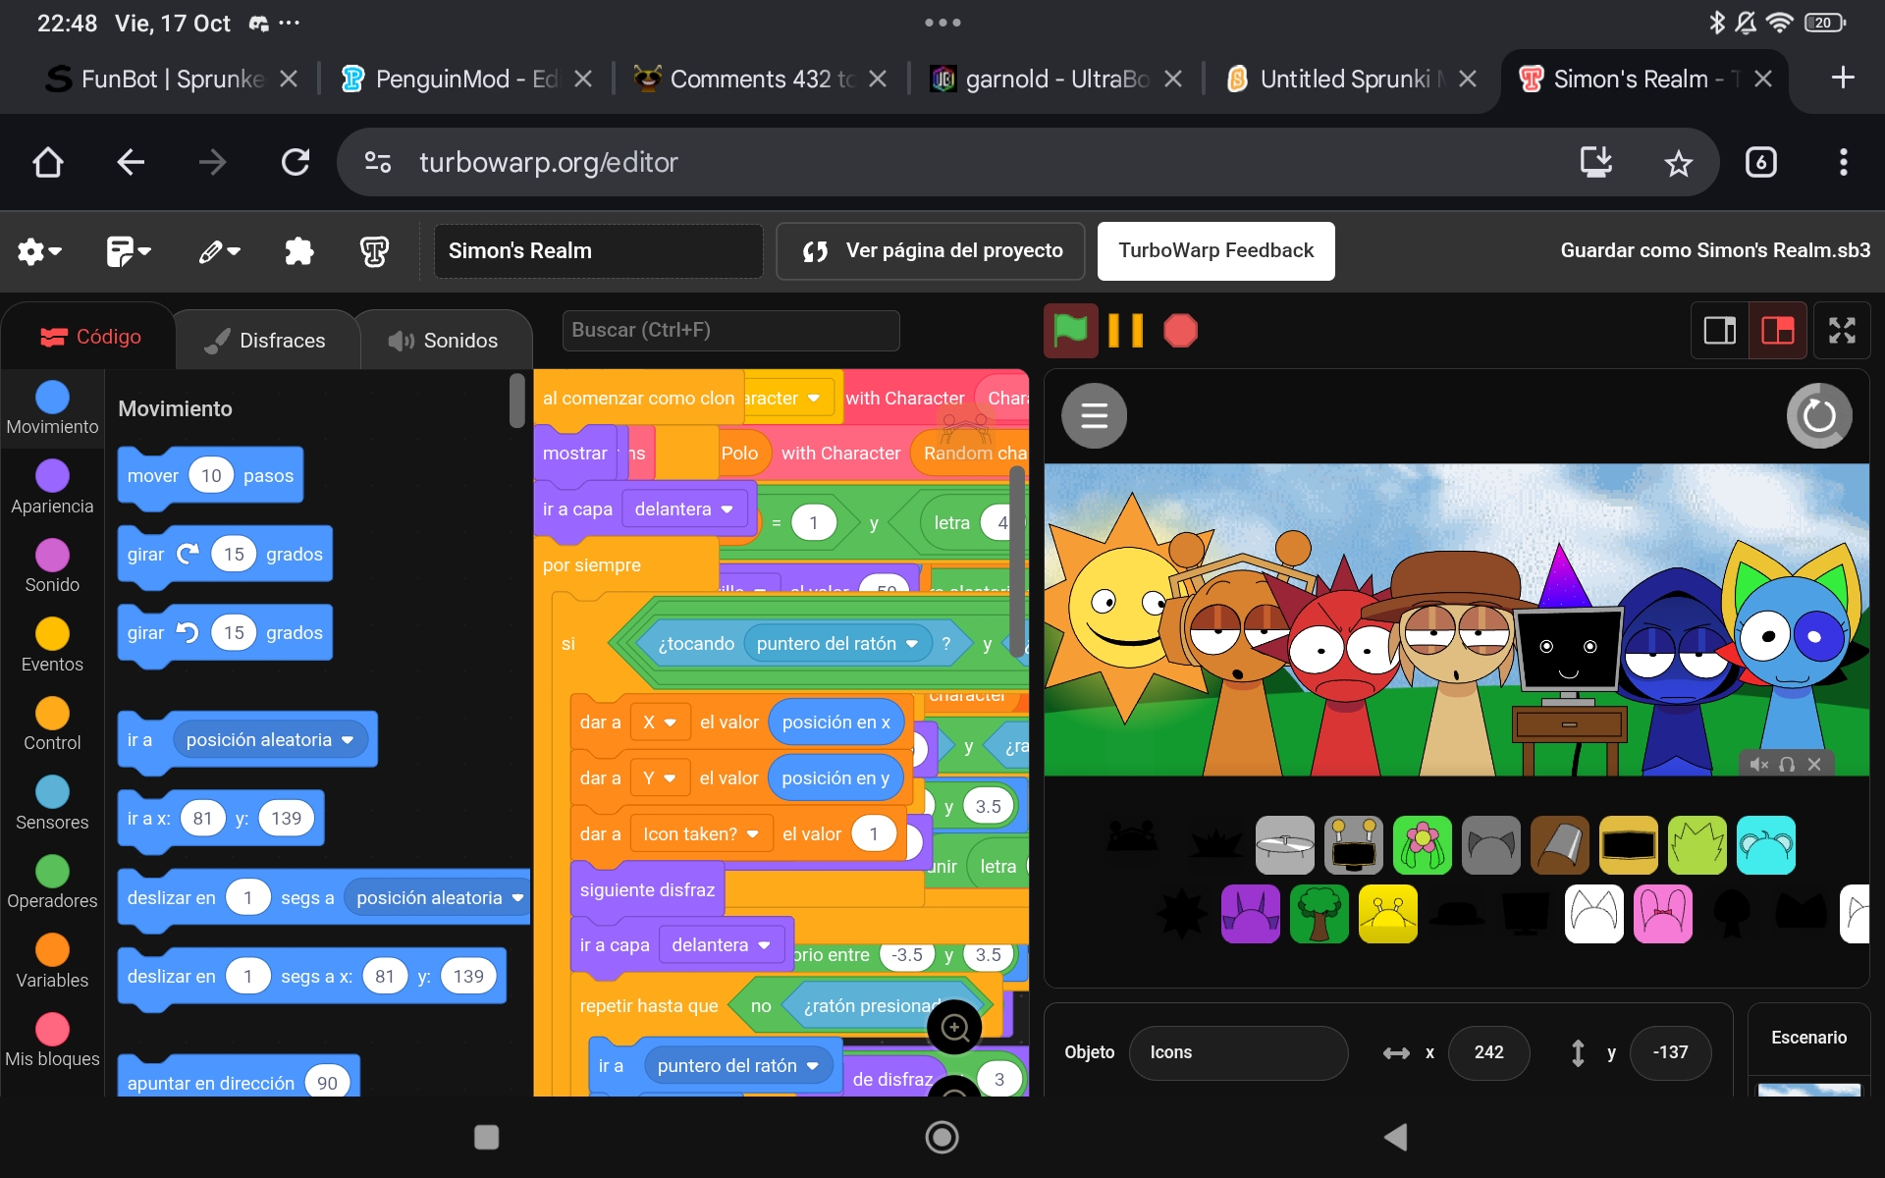Switch to the Sonidos tab
Viewport: 1885px width, 1178px height.
tap(444, 341)
